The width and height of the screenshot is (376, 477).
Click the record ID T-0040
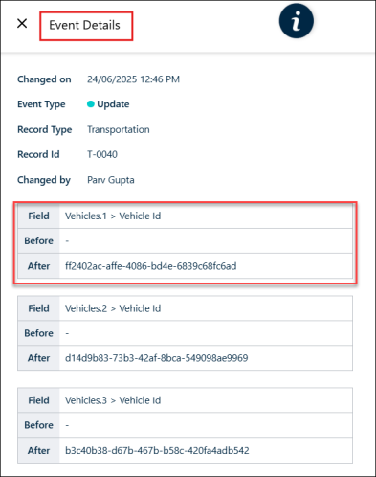[x=102, y=154]
